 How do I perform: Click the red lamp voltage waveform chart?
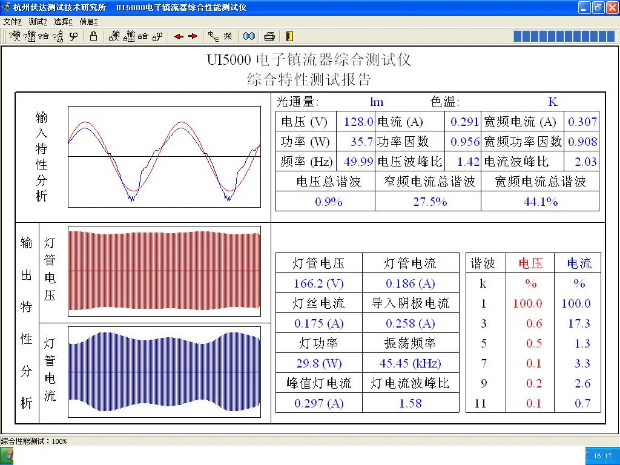(x=164, y=271)
